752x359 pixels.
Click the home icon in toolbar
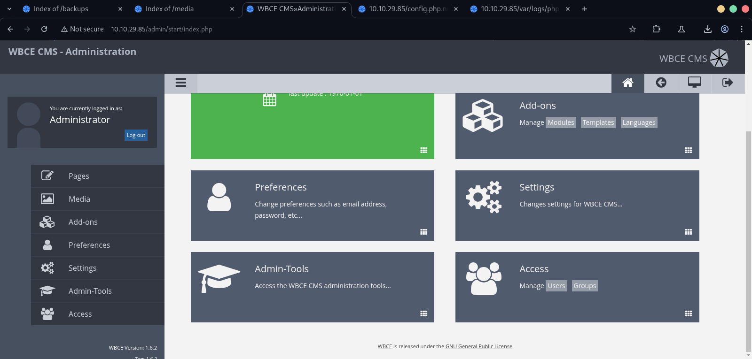[x=627, y=83]
